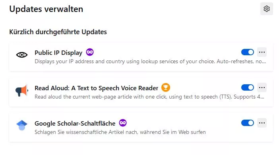
Task: Open Read Aloud: A Text to Speech details
Action: point(96,88)
